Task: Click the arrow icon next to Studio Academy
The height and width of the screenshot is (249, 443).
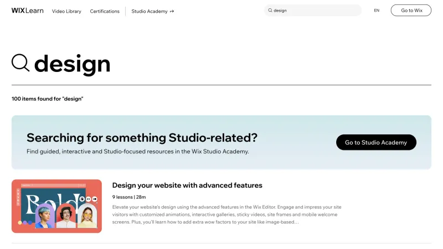Action: [172, 11]
